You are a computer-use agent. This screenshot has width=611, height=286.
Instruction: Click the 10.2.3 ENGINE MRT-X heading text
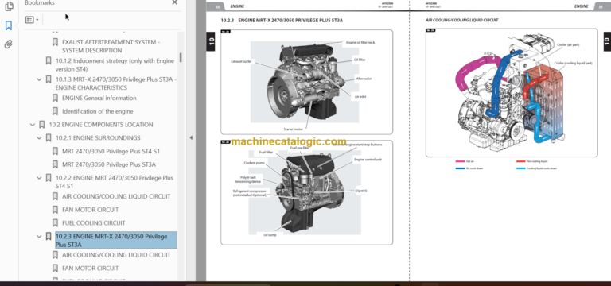click(x=282, y=20)
